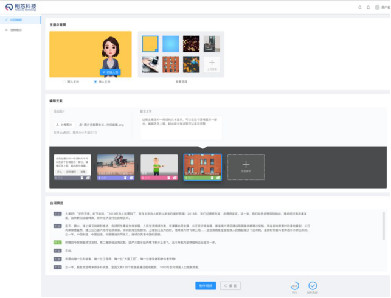
Task: Click the plus tile to upload background
Action: pyautogui.click(x=212, y=64)
